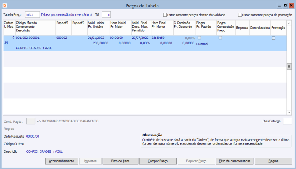Click CONFIG. GRADES : AZUL in grid row
The image size is (296, 169).
(34, 48)
